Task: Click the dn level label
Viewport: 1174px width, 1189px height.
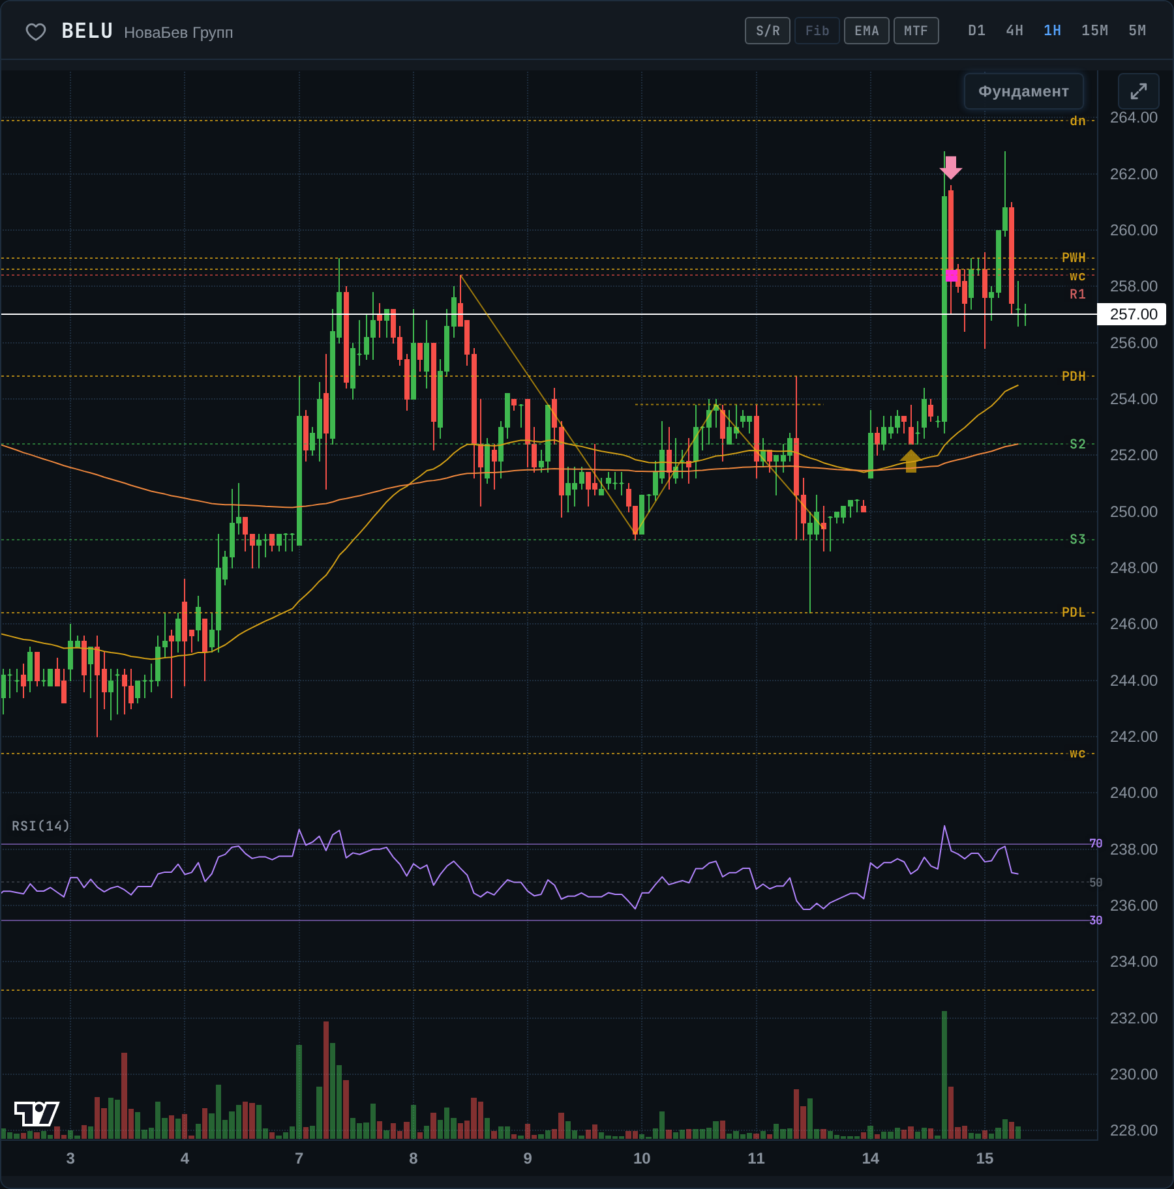Action: coord(1077,121)
